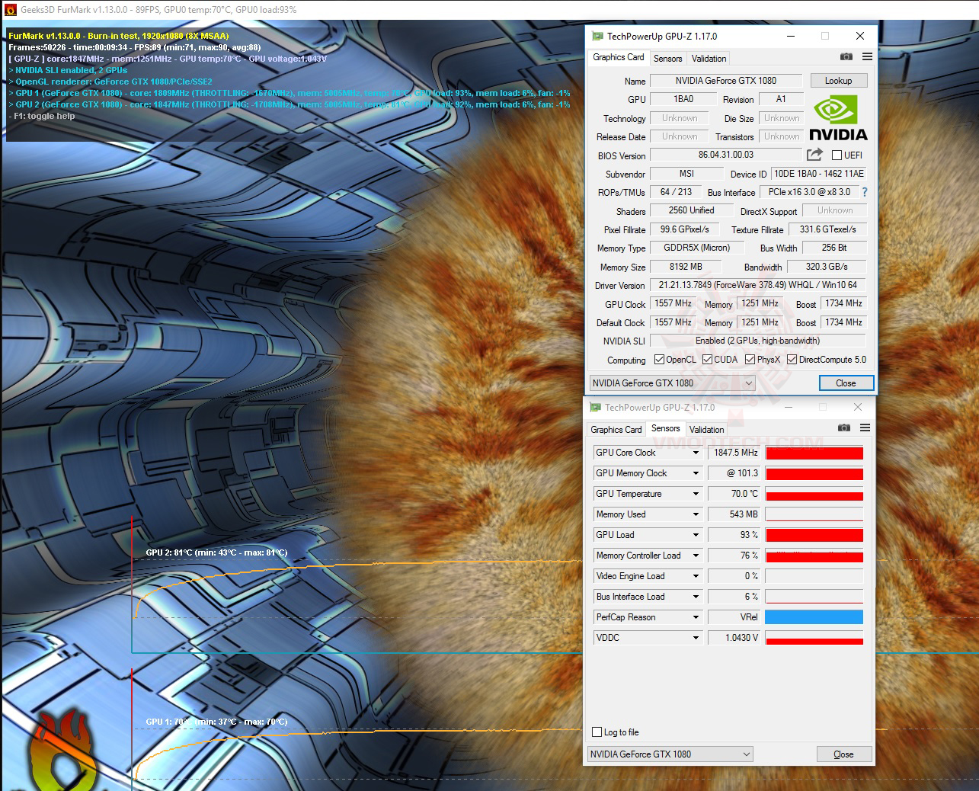Select Graphics Card tab in upper GPU-Z window
This screenshot has height=791, width=979.
[x=619, y=57]
